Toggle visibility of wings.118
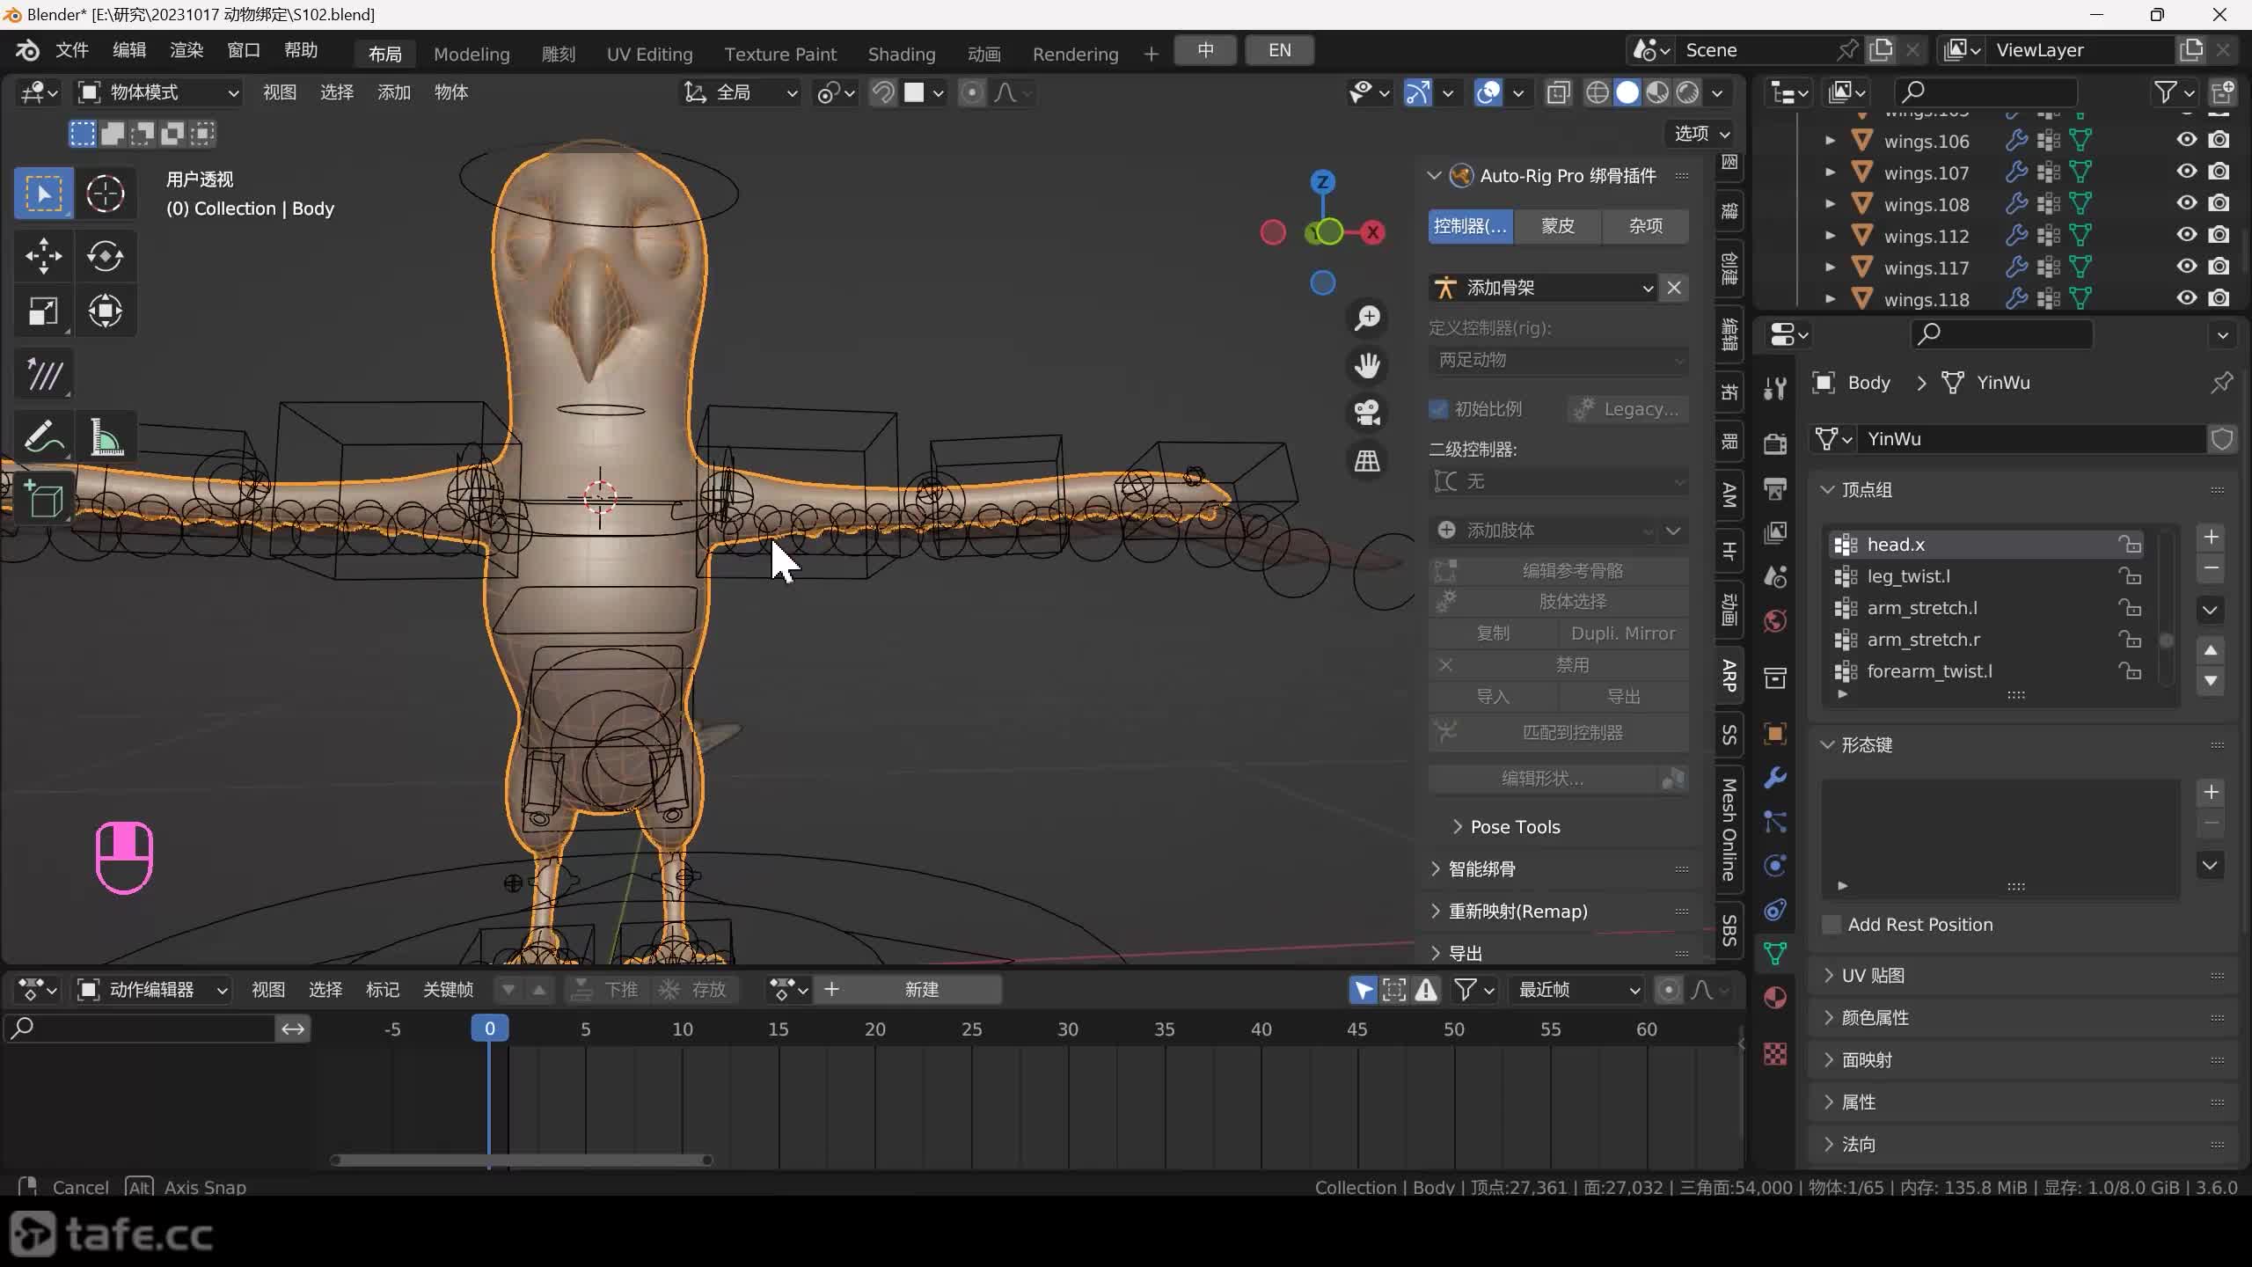The image size is (2252, 1267). (x=2187, y=298)
